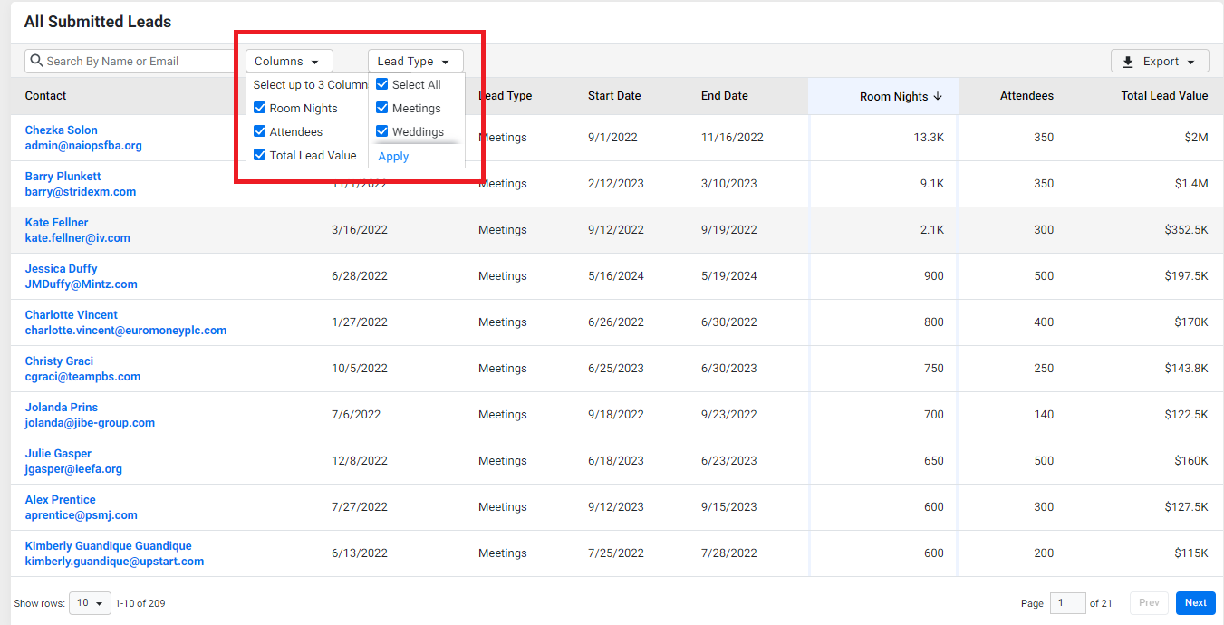The image size is (1224, 625).
Task: Uncheck the Attendees column checkbox
Action: tap(260, 131)
